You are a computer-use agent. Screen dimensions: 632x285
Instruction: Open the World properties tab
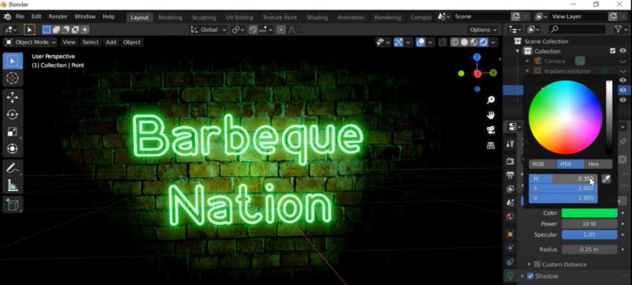tap(510, 216)
